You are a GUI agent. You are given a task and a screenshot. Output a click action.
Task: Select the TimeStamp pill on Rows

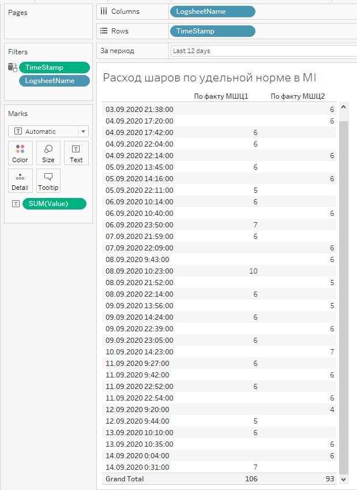tap(213, 31)
